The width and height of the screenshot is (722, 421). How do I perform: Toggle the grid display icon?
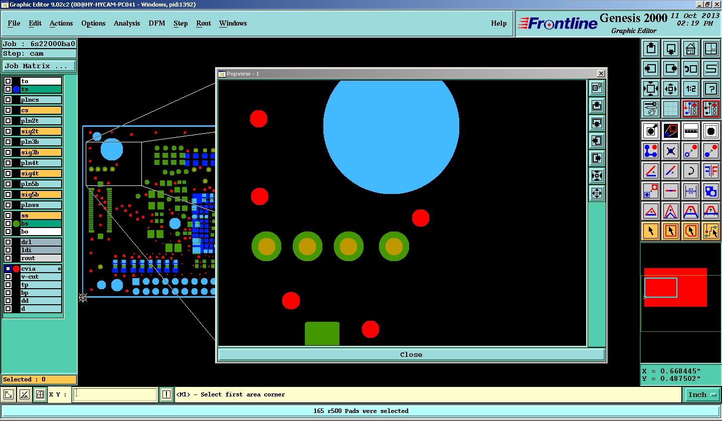671,109
